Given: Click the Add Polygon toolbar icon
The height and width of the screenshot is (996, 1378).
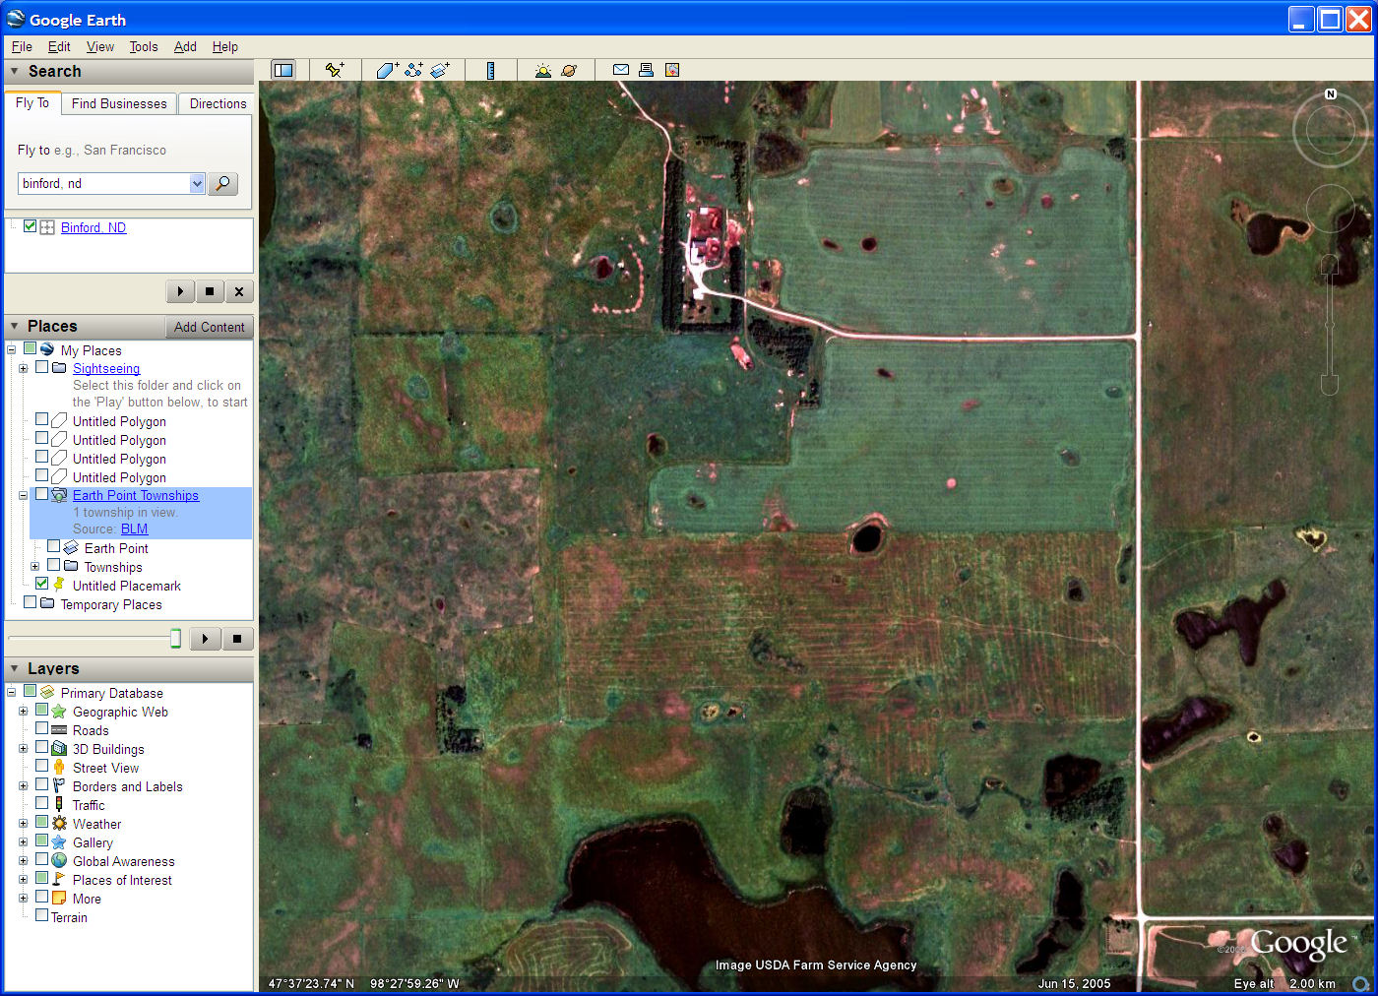Looking at the screenshot, I should (x=387, y=70).
